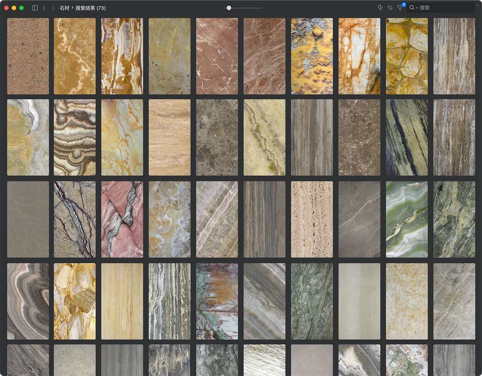Select the blue-gray and orange mottled stone
The height and width of the screenshot is (376, 482).
(169, 219)
